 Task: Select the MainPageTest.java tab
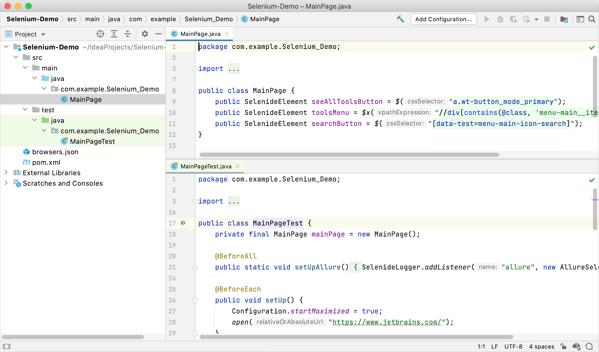click(x=205, y=166)
